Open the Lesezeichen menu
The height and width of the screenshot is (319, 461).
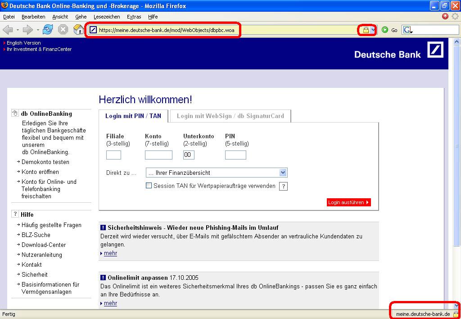[x=107, y=17]
